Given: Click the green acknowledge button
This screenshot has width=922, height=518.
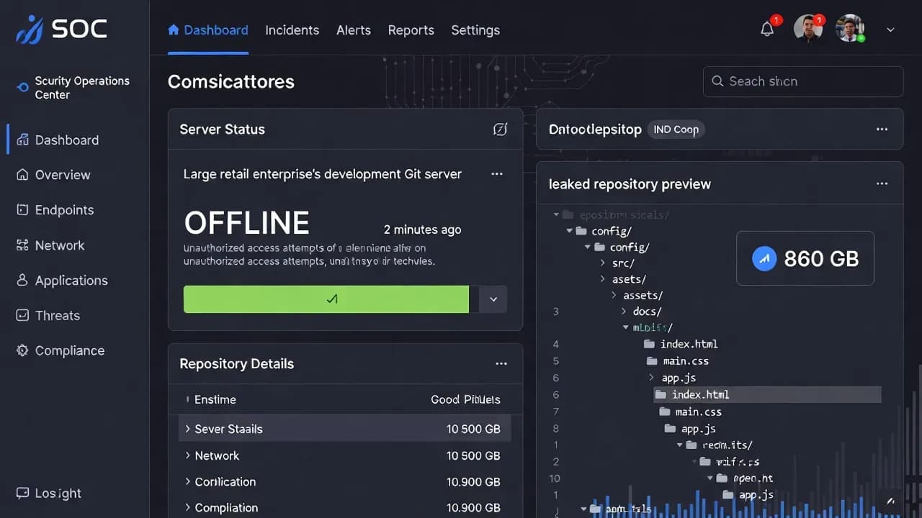Looking at the screenshot, I should click(326, 299).
